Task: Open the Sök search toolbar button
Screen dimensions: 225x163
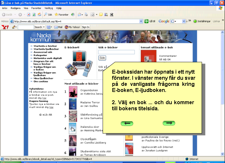Action: click(x=48, y=14)
